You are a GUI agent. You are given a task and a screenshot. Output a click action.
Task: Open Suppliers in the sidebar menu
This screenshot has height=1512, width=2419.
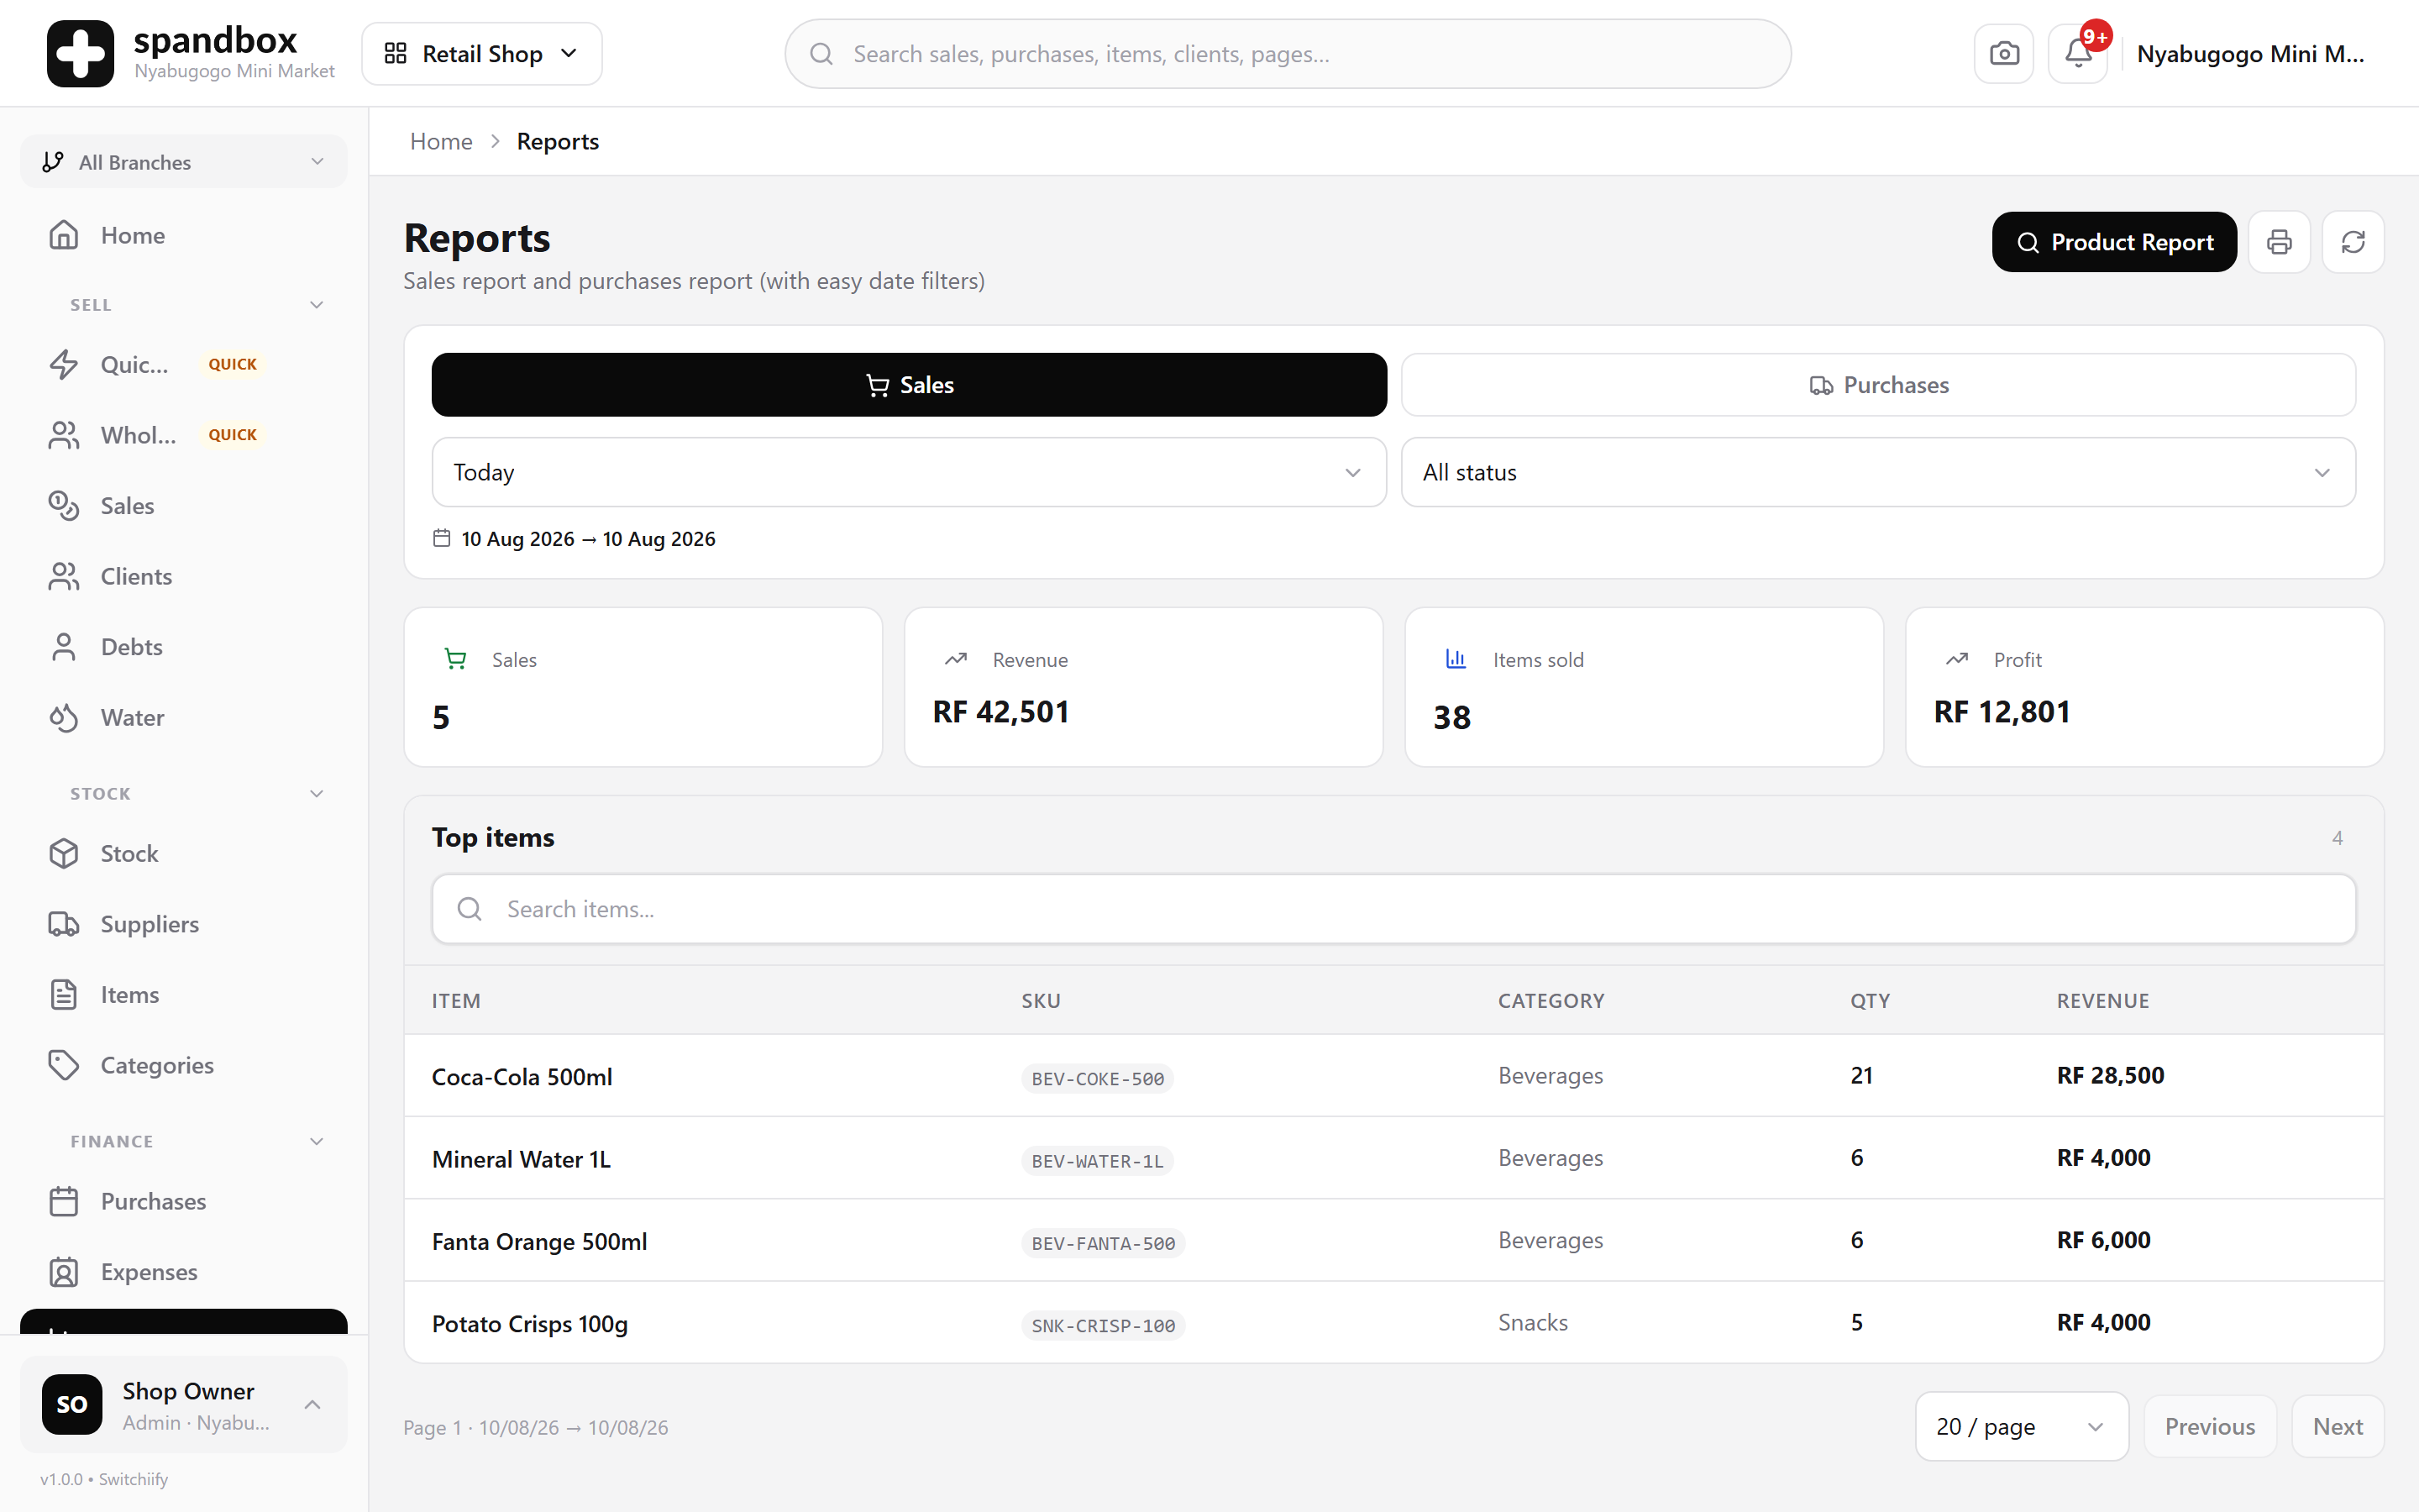[184, 924]
